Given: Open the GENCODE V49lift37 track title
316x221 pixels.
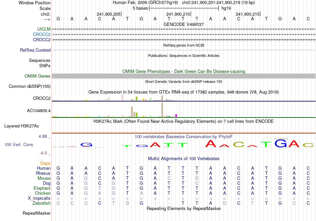Looking at the screenshot, I should coord(184,24).
